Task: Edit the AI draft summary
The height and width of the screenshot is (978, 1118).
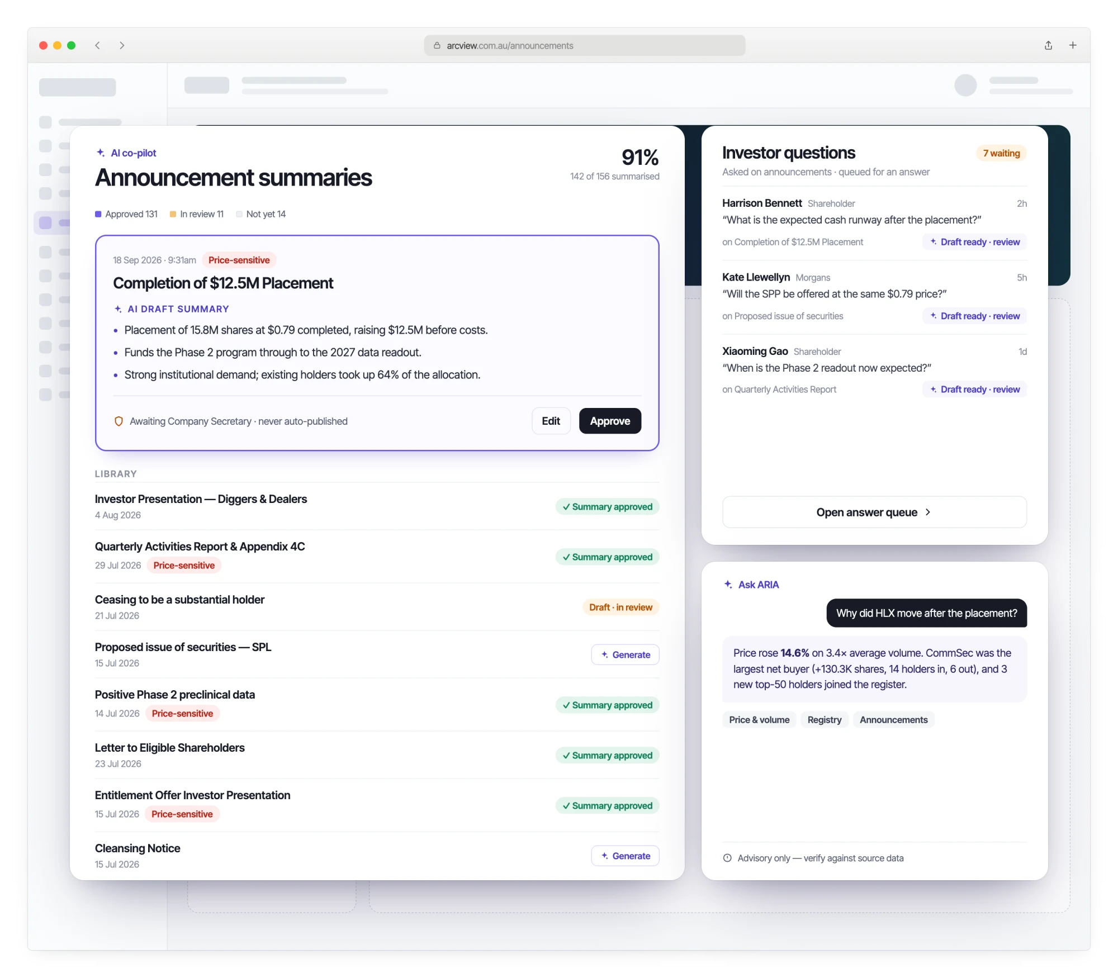Action: click(x=551, y=421)
